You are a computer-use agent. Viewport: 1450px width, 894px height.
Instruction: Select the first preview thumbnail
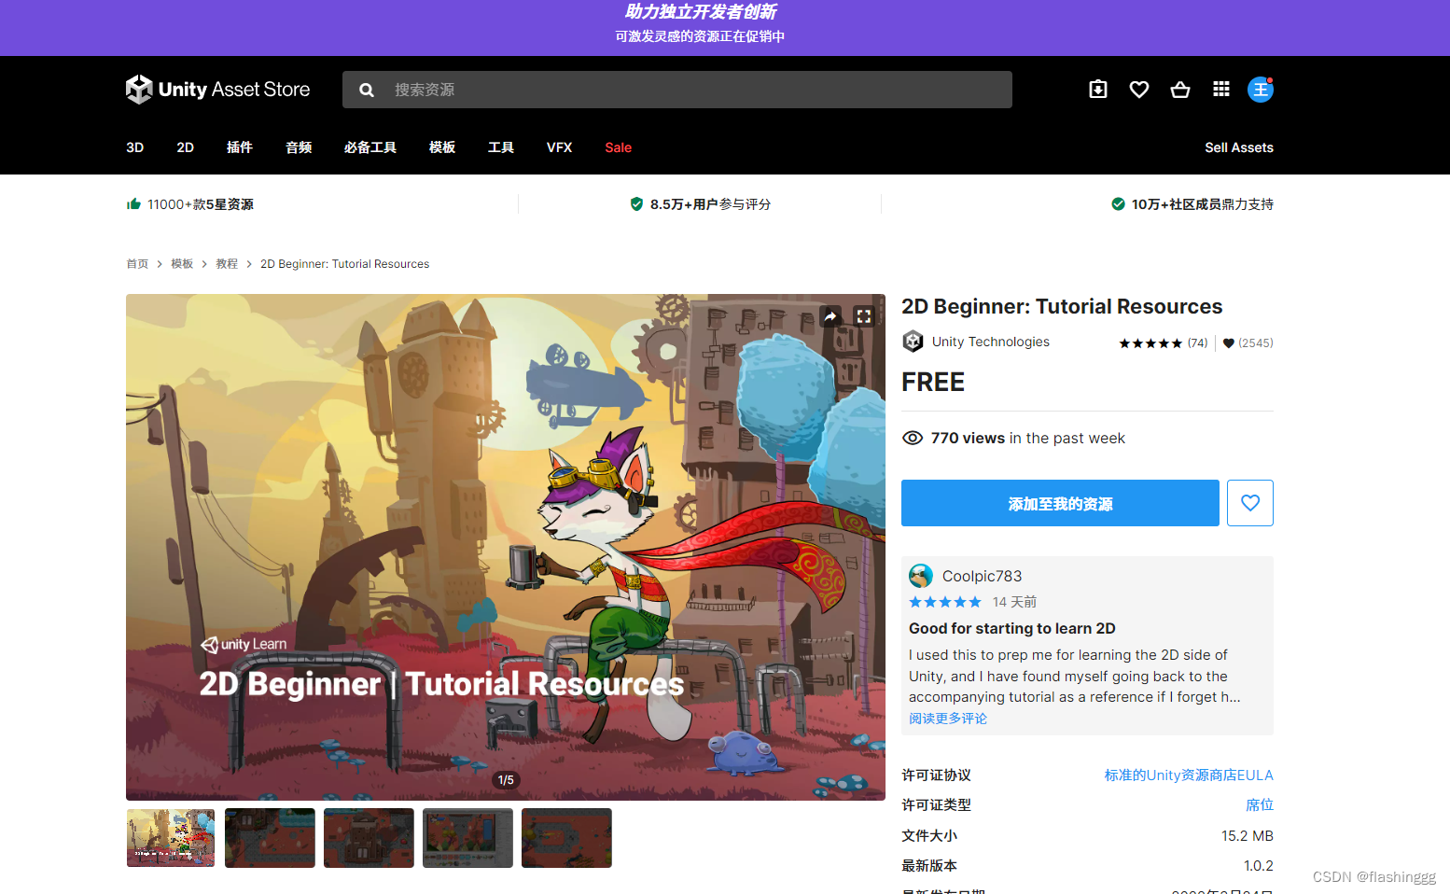(171, 838)
